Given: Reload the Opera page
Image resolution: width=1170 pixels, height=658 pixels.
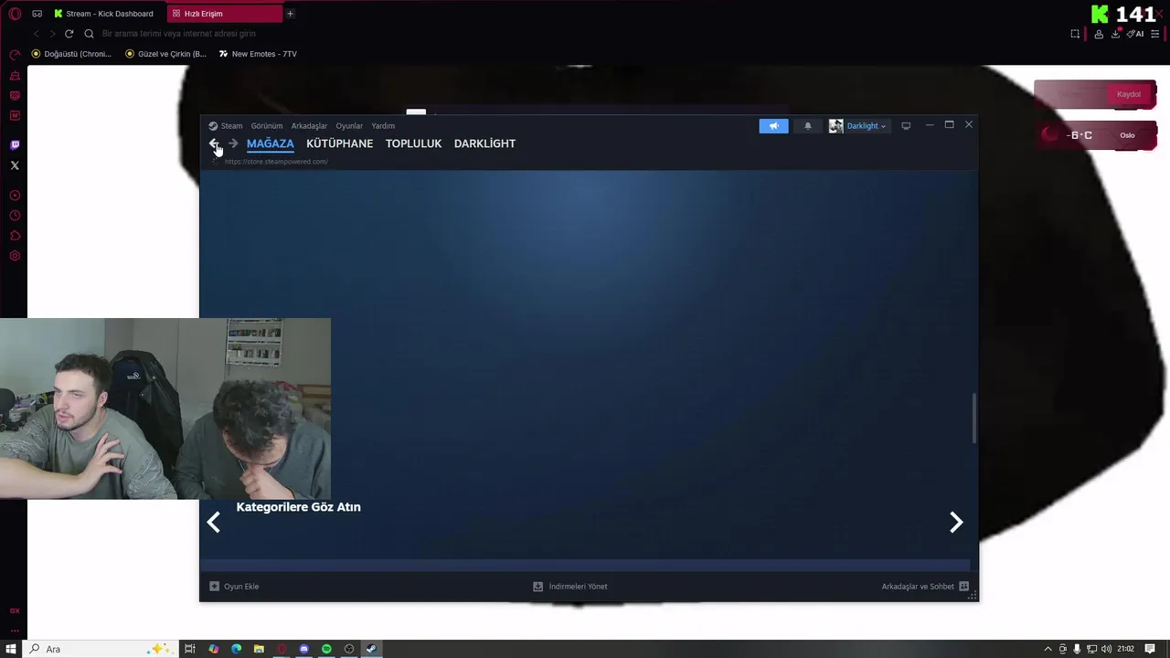Looking at the screenshot, I should pyautogui.click(x=69, y=34).
